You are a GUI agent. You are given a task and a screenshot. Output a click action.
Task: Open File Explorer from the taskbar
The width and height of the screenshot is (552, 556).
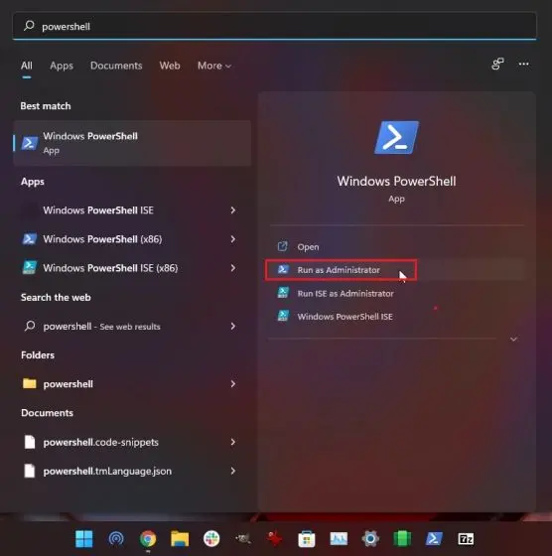click(x=180, y=539)
